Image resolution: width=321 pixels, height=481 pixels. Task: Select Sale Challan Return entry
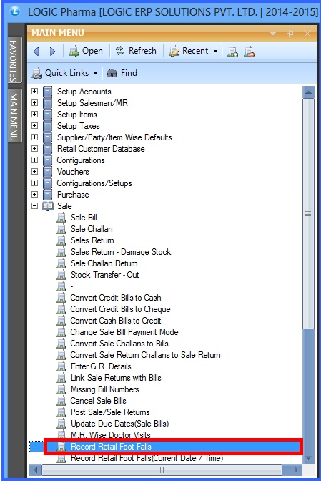pyautogui.click(x=104, y=263)
